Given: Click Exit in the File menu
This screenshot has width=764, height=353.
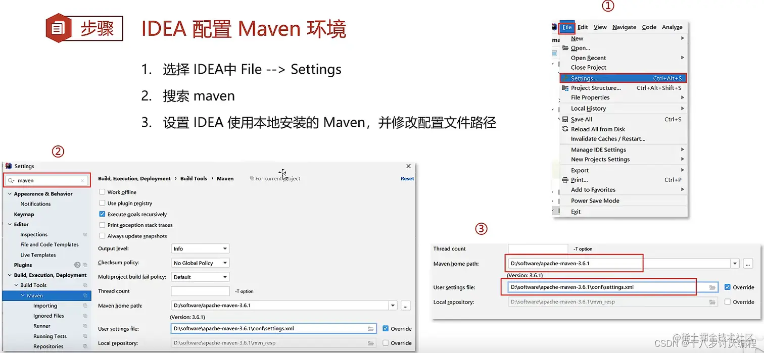Looking at the screenshot, I should tap(624, 212).
